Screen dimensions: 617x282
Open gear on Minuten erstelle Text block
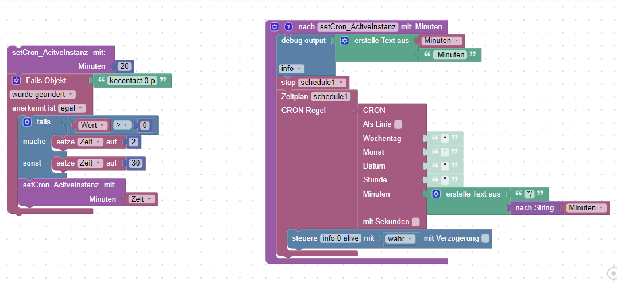click(x=436, y=194)
